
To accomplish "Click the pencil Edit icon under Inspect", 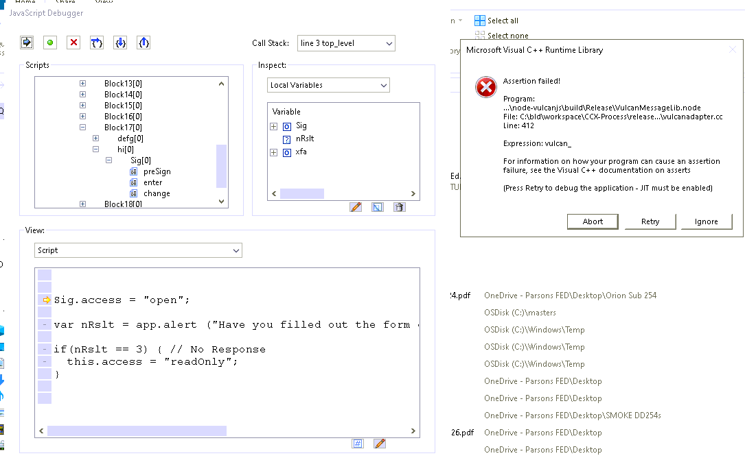I will pyautogui.click(x=356, y=207).
